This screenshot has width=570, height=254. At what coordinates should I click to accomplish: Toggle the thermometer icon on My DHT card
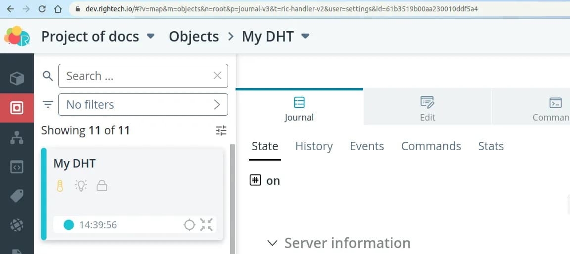click(60, 186)
